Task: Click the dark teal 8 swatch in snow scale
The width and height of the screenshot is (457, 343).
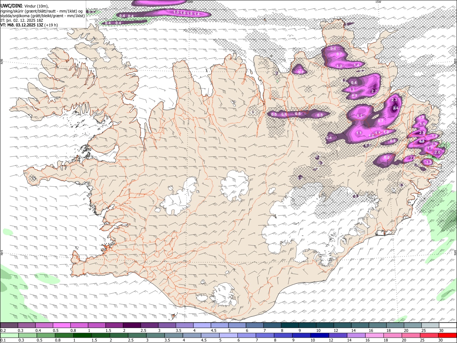Action: pos(290,325)
